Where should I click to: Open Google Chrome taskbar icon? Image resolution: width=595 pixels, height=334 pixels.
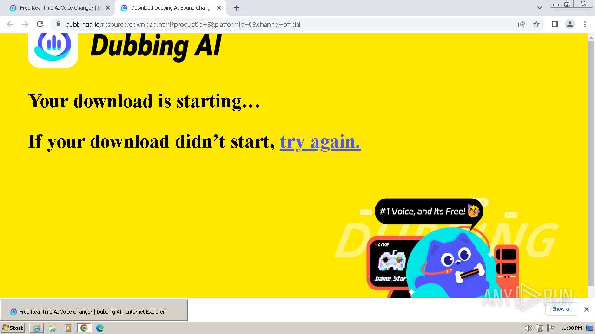84,328
